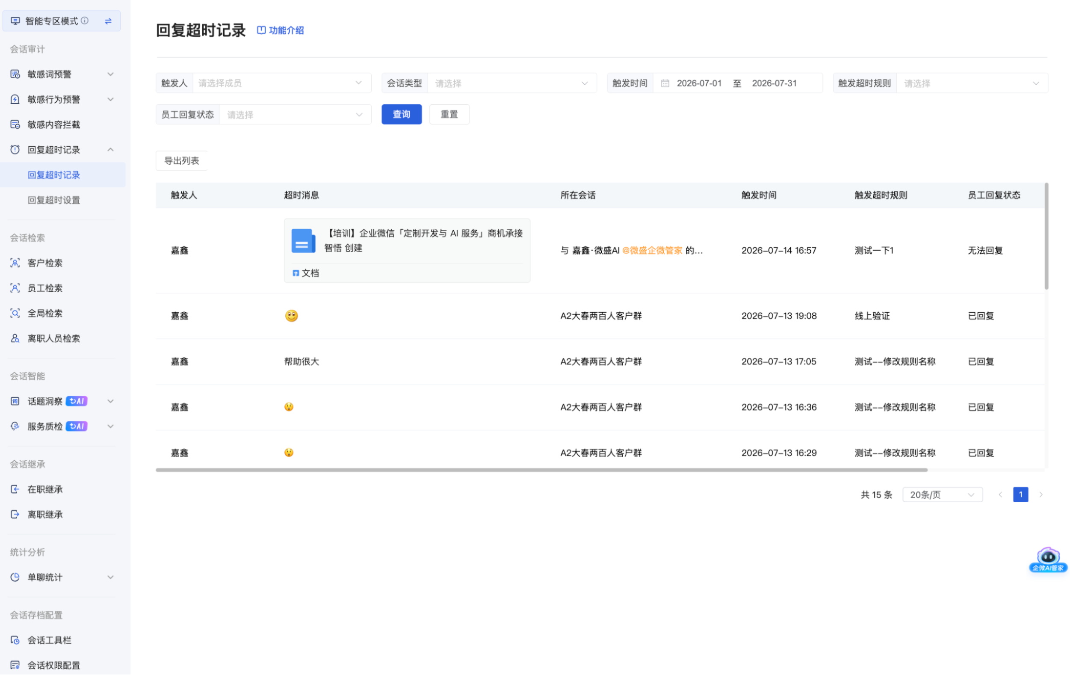Open the 功能介绍 link
Screen dimensions: 1070x678
point(281,30)
